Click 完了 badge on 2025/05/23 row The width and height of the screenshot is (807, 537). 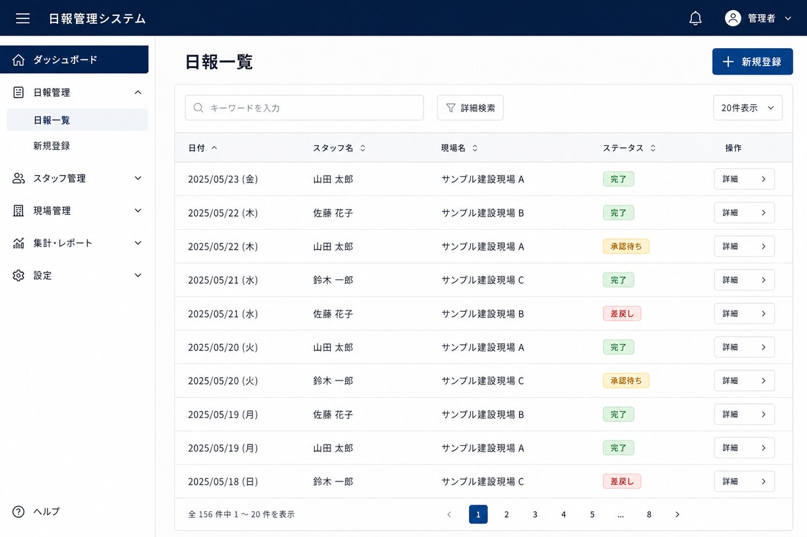pos(618,179)
